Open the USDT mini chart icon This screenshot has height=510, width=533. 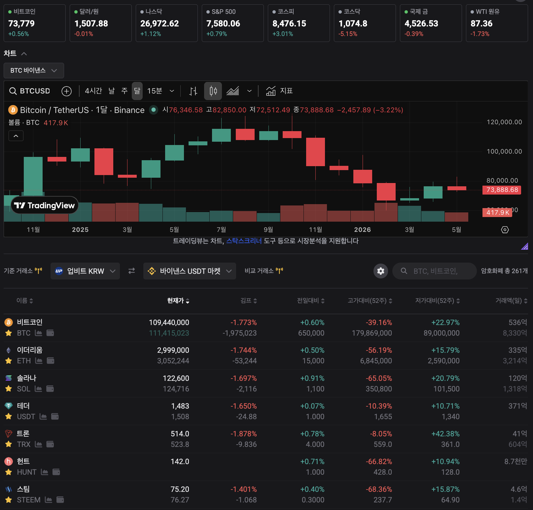coord(43,417)
